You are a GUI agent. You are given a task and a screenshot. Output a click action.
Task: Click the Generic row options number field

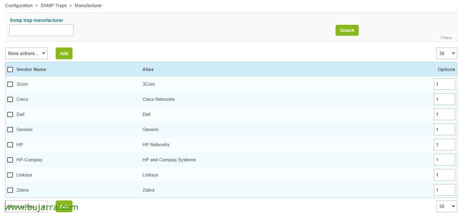point(444,129)
